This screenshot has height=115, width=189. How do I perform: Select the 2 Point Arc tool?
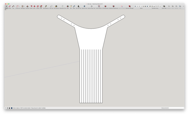(x=17, y=6)
